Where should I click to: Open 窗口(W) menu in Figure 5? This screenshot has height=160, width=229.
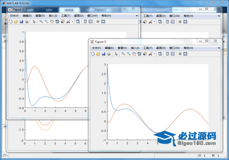click(x=175, y=48)
